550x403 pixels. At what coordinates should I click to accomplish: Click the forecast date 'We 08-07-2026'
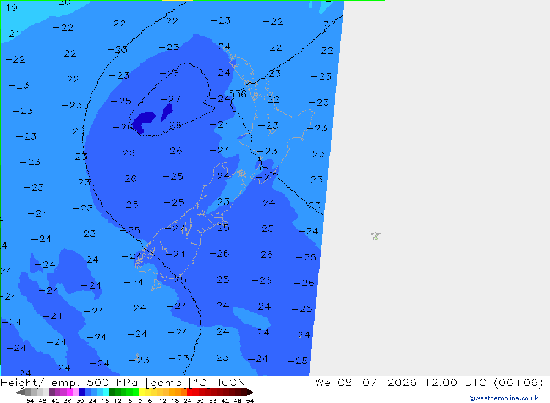click(366, 382)
